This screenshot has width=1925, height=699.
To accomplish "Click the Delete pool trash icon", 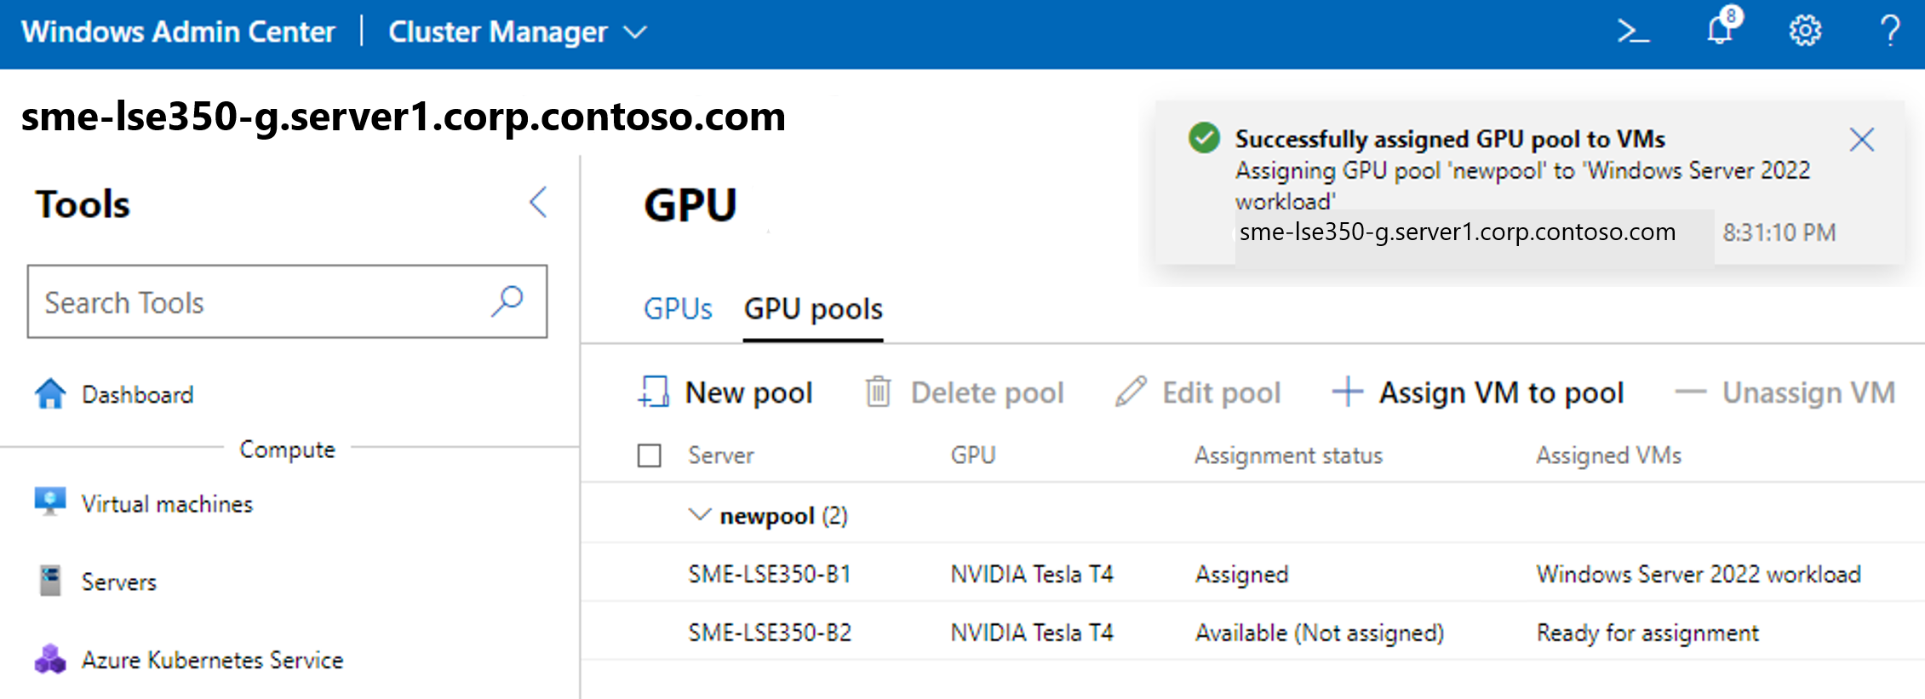I will [879, 392].
